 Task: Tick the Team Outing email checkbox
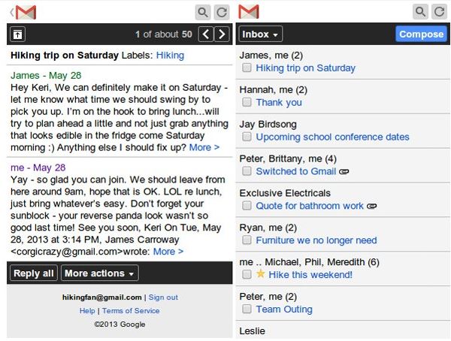point(247,309)
